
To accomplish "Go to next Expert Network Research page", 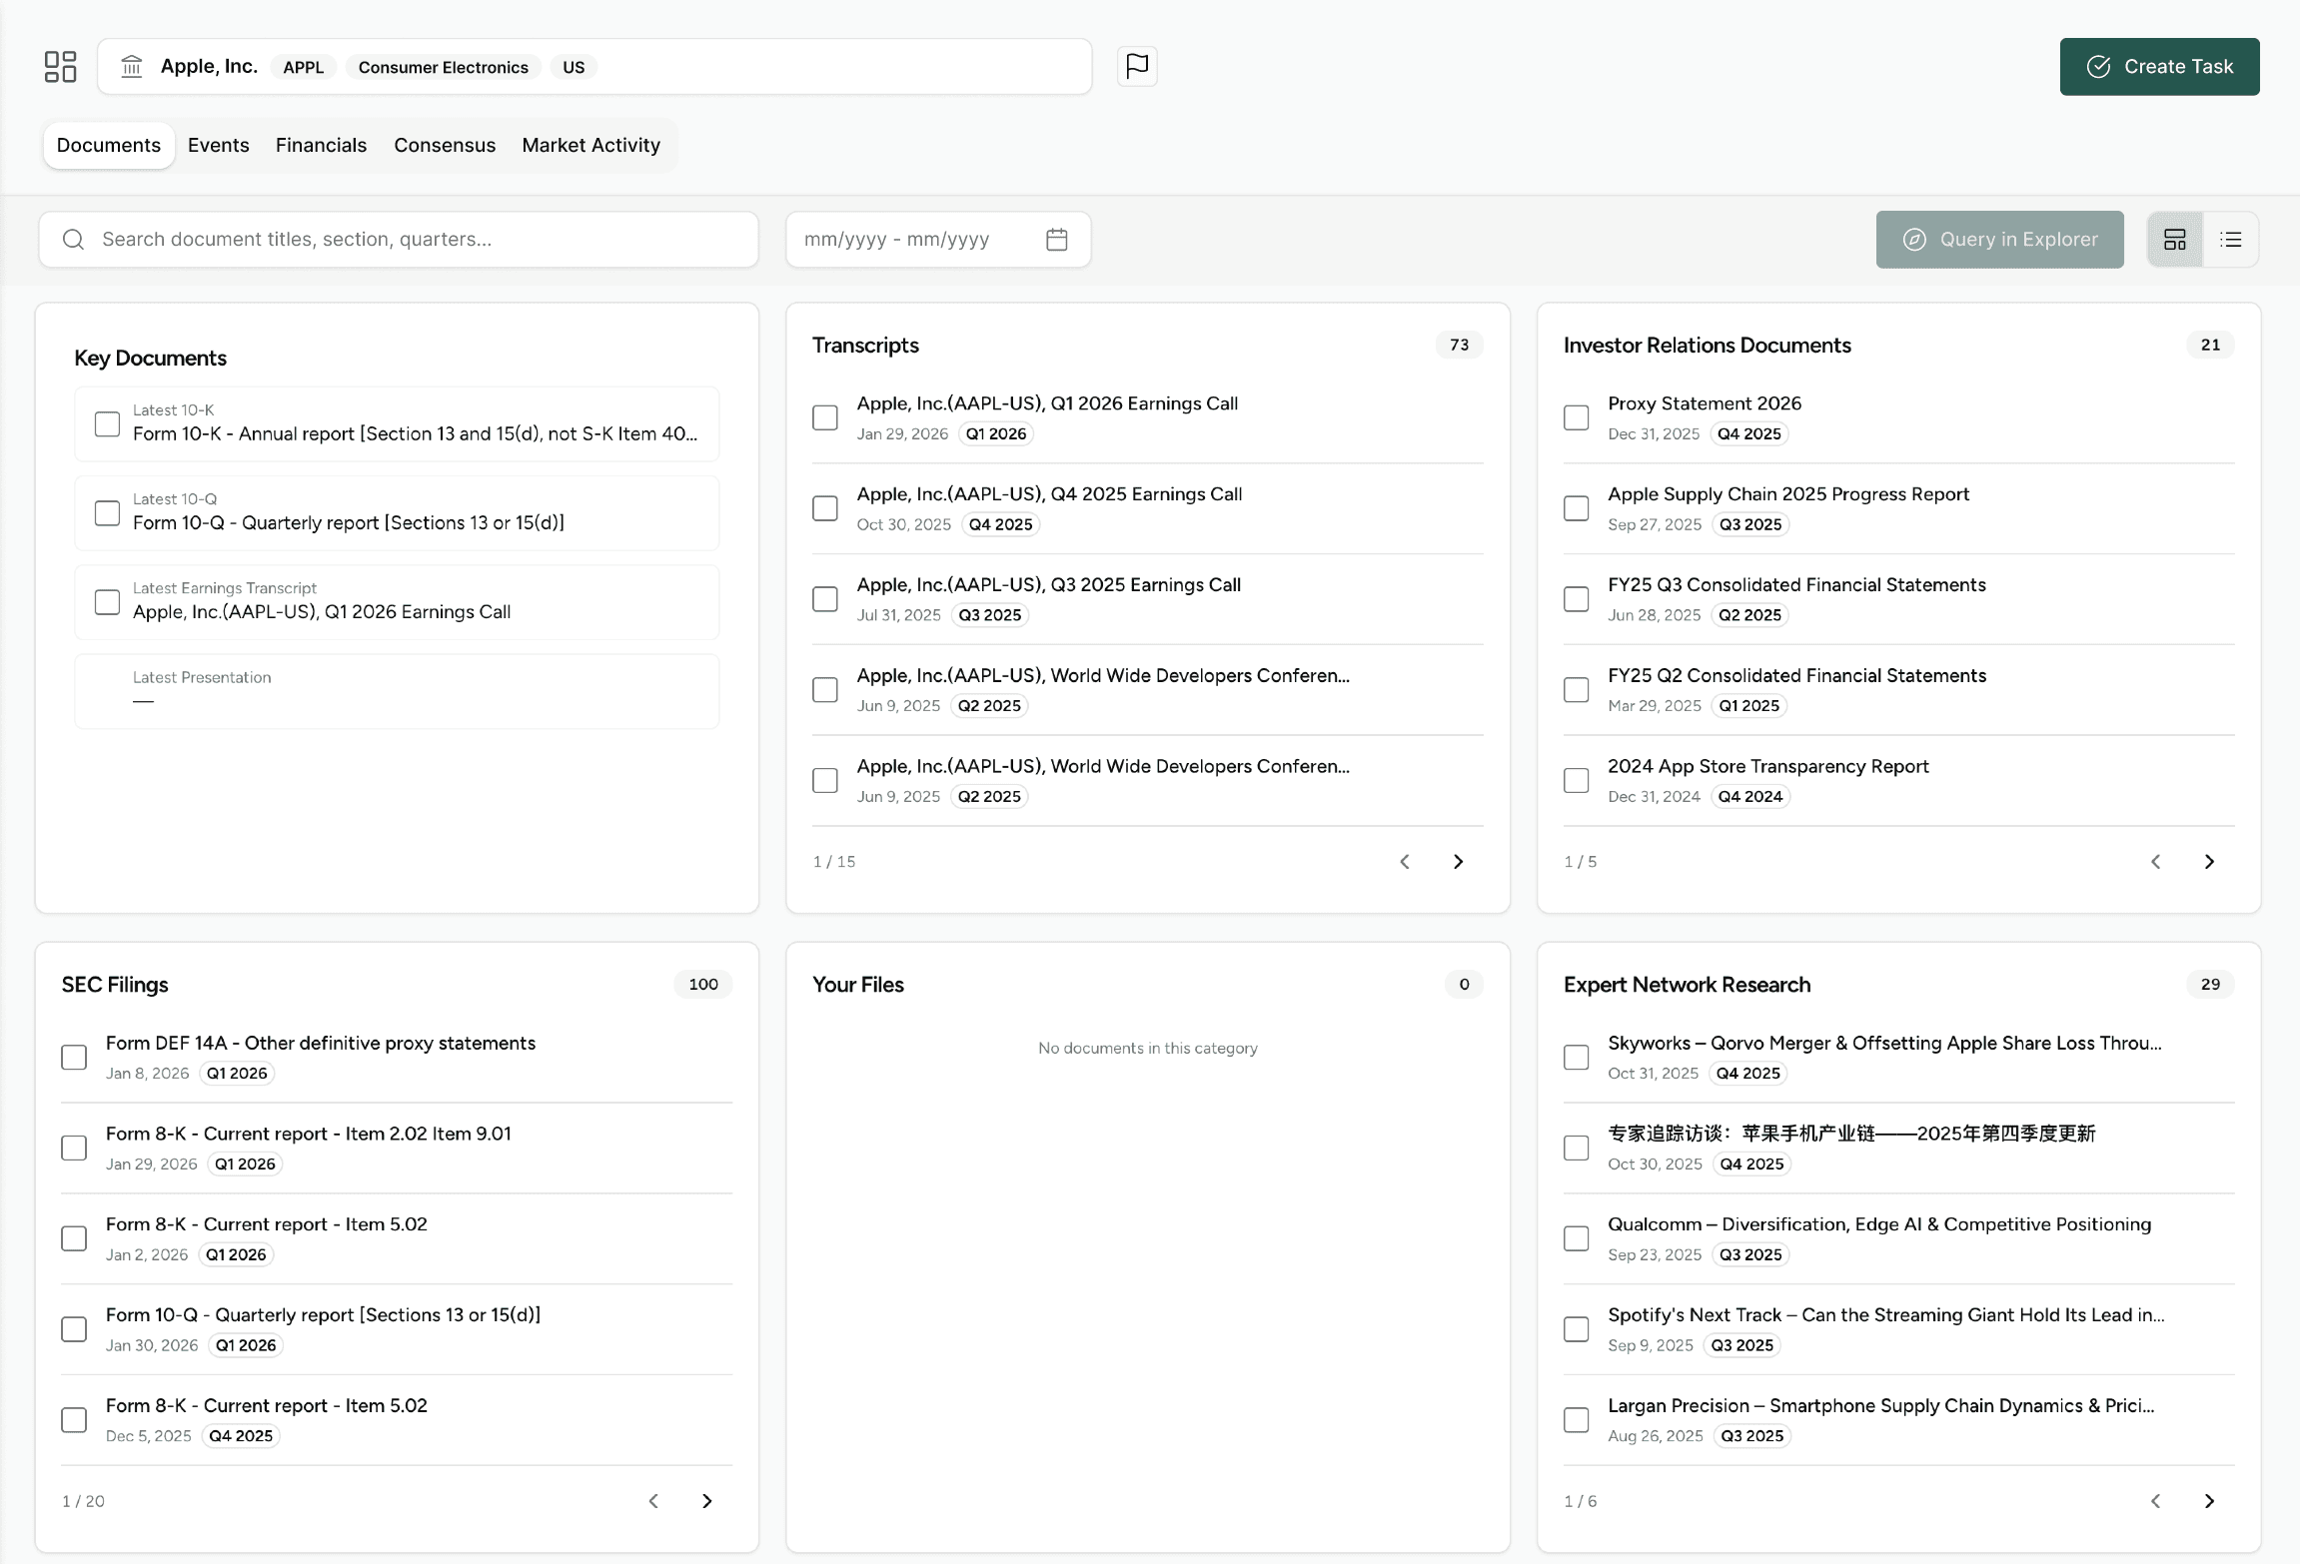I will click(x=2209, y=1501).
